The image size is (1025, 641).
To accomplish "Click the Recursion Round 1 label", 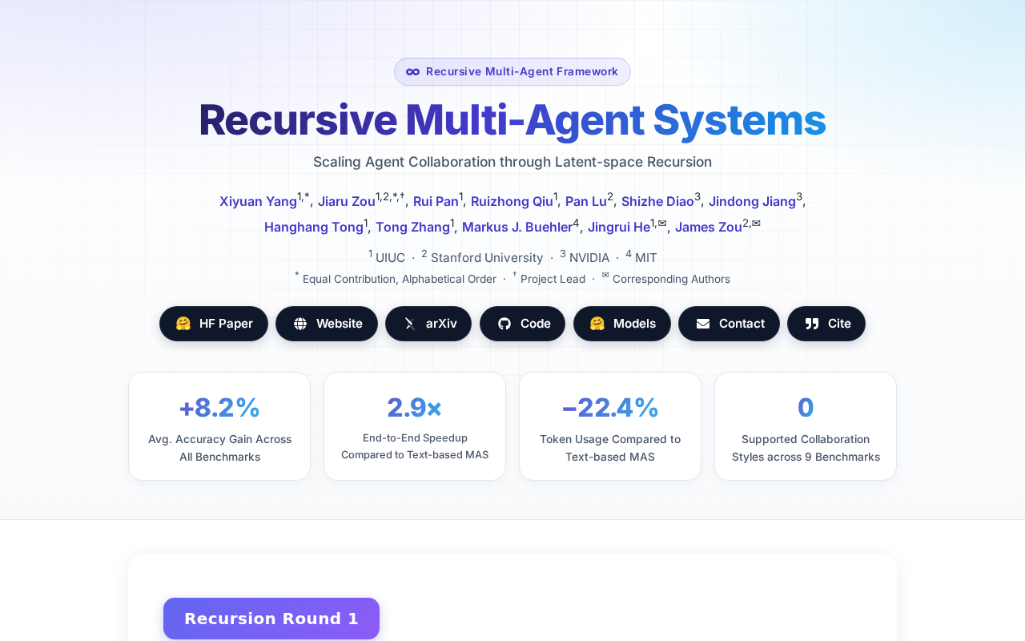I will tap(271, 619).
